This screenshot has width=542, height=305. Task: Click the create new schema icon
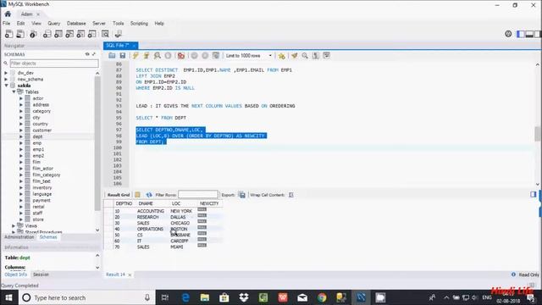[x=47, y=34]
